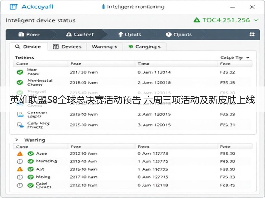
Task: Open the Catpe Tip dropdown
Action: pos(235,57)
